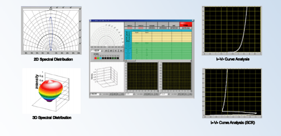This screenshot has height=136, width=281.
Task: Open the dropdown below the middle black grid chart
Action: coord(130,94)
